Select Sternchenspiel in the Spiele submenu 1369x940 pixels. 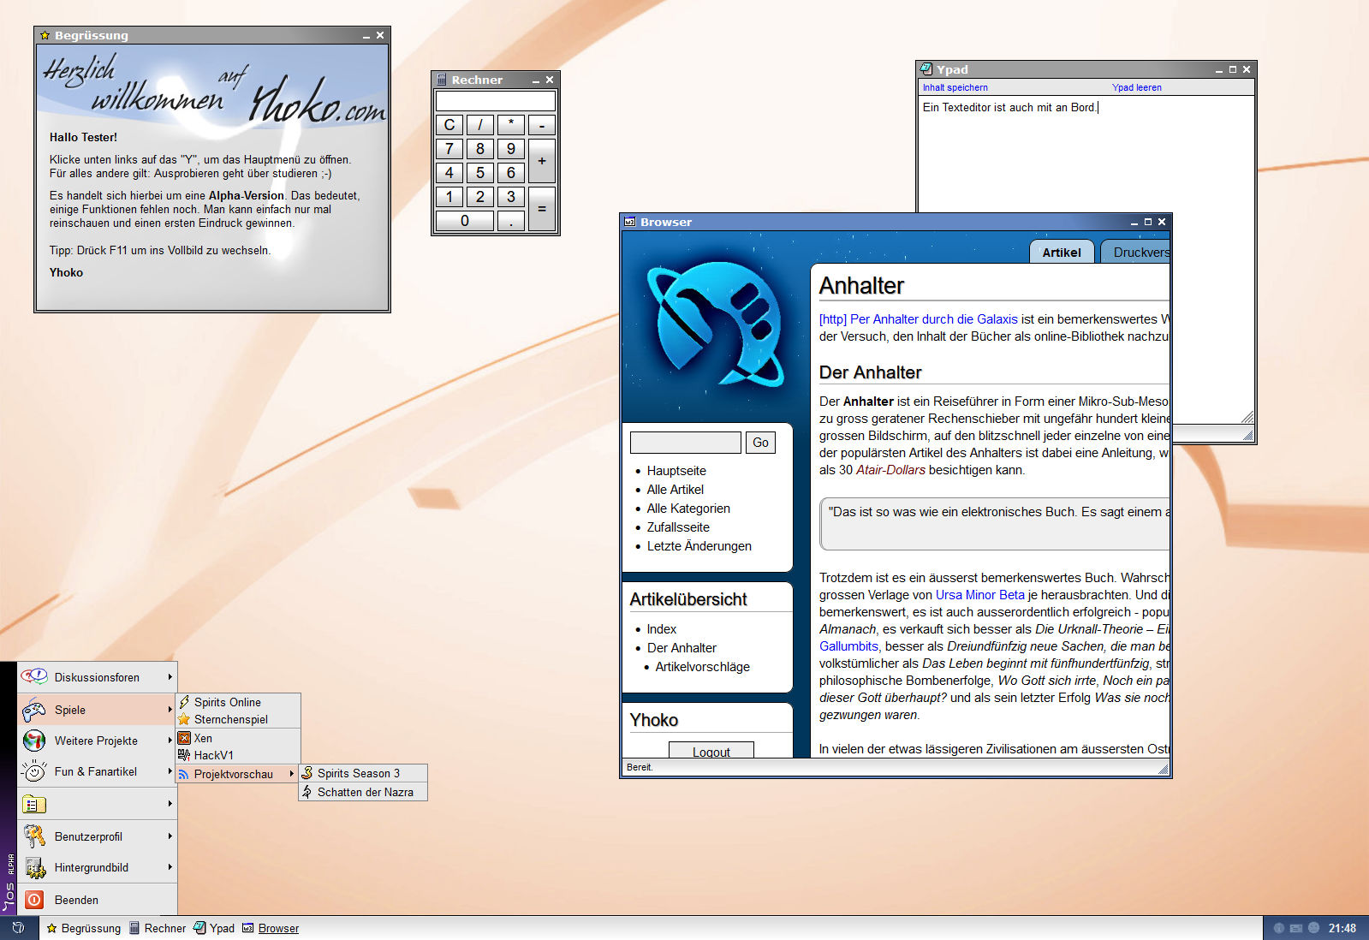click(x=230, y=719)
